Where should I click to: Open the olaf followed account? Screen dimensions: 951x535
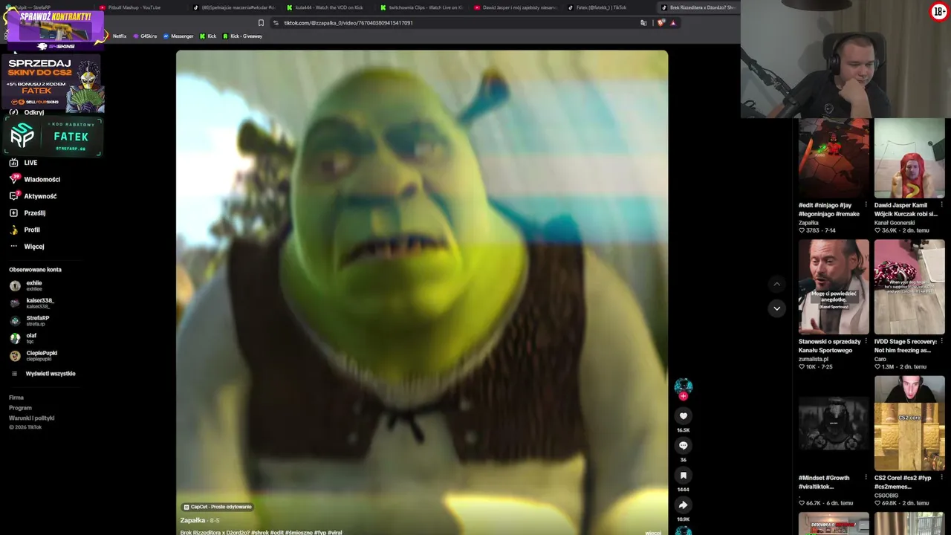(24, 337)
